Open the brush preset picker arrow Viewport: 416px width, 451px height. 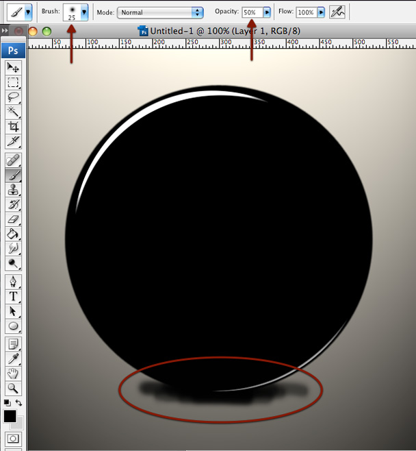[84, 12]
